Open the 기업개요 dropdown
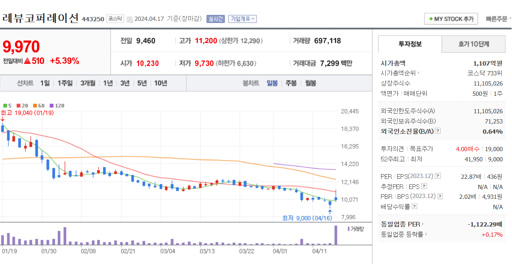This screenshot has width=512, height=264. pos(242,19)
